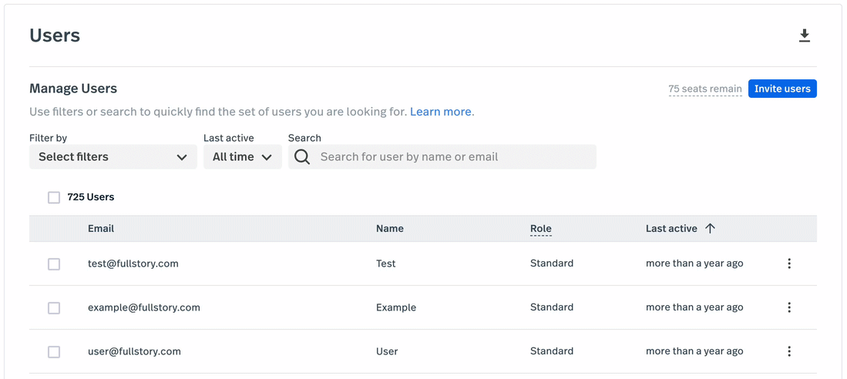
Task: Click the 75 seats remain text
Action: point(705,89)
